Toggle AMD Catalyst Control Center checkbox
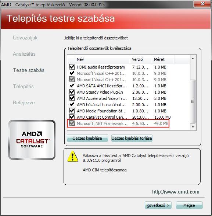The width and height of the screenshot is (212, 216). pos(72,117)
